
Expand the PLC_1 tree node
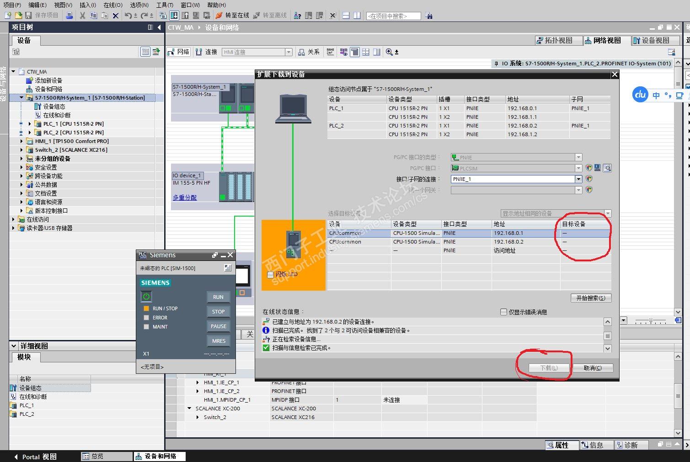pyautogui.click(x=30, y=124)
